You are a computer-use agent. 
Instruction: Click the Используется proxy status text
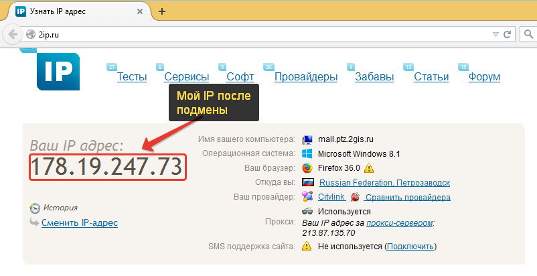[344, 211]
